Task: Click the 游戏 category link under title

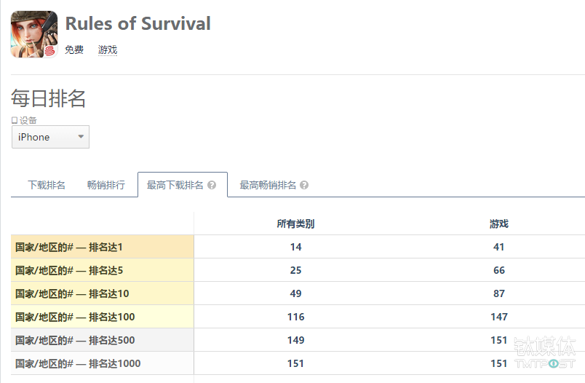Action: coord(108,50)
